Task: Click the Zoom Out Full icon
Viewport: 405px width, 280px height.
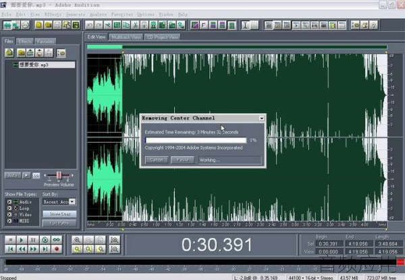Action: tap(101, 240)
